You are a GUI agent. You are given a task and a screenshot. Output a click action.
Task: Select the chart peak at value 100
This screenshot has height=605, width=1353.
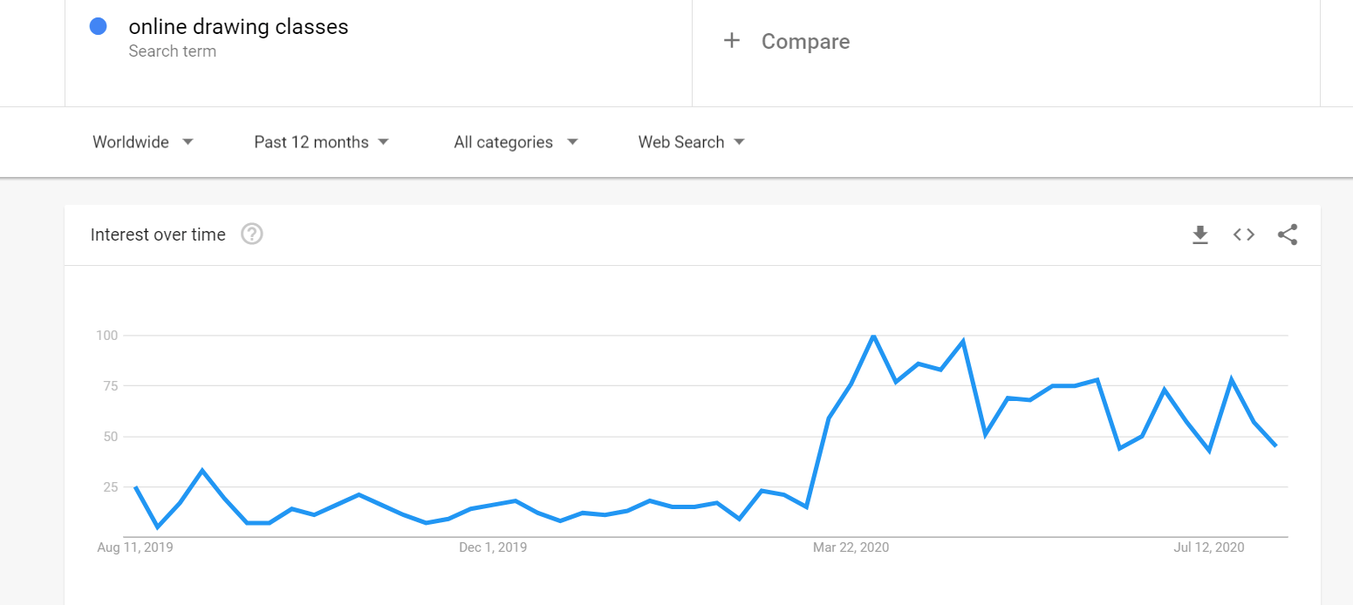coord(873,336)
